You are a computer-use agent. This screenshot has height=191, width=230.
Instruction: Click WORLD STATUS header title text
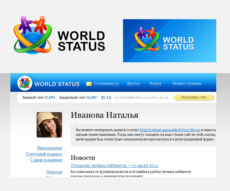point(57,84)
